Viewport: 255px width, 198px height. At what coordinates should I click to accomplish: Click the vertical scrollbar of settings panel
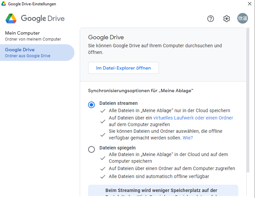[248, 100]
